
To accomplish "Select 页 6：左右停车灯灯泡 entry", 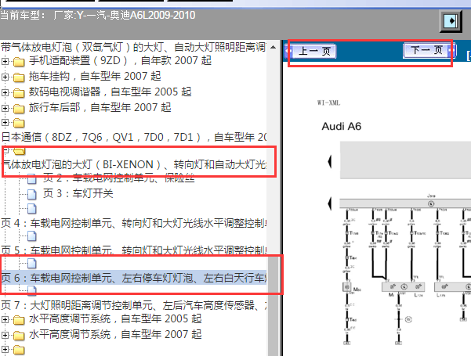I will click(134, 278).
